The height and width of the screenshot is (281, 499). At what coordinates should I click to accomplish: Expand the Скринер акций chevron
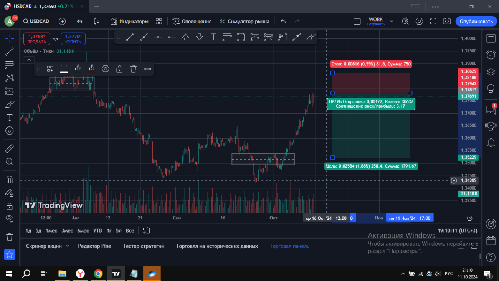pos(68,246)
